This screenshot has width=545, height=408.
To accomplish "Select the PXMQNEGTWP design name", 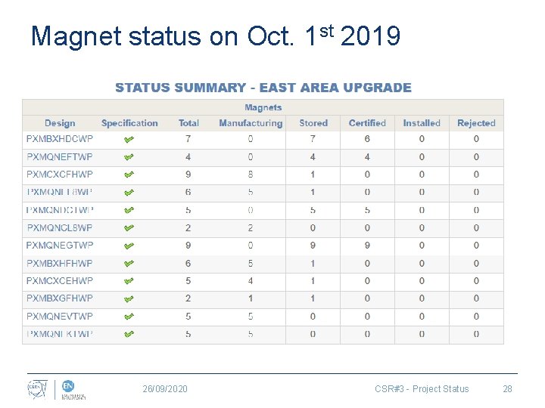I will pos(60,246).
